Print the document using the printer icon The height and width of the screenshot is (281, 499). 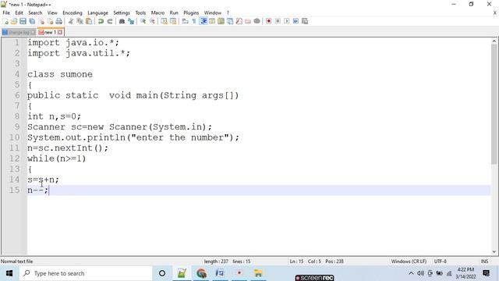tap(59, 21)
